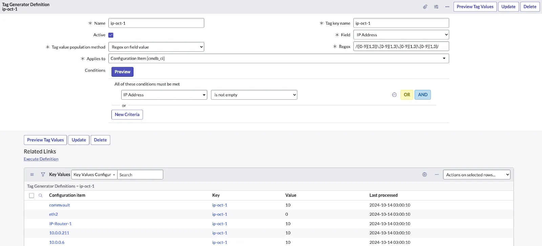Sort by Configuration item column header
Screen dimensions: 542x246
[67, 195]
